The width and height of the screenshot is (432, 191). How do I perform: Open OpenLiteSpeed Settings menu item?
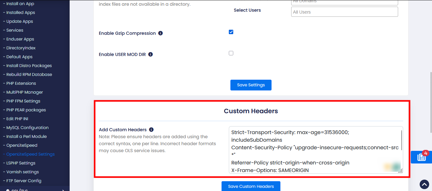click(30, 154)
